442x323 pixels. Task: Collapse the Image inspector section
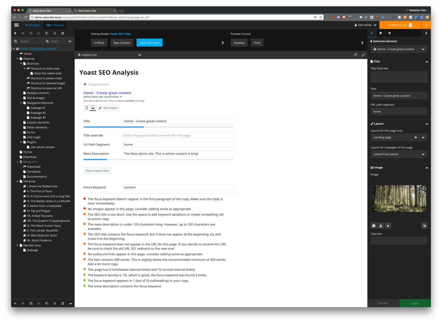(x=427, y=168)
